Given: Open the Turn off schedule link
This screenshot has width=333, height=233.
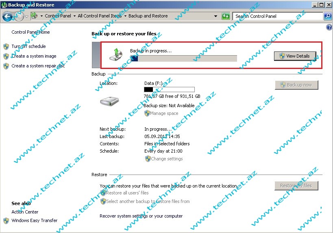Looking at the screenshot, I should click(x=28, y=46).
